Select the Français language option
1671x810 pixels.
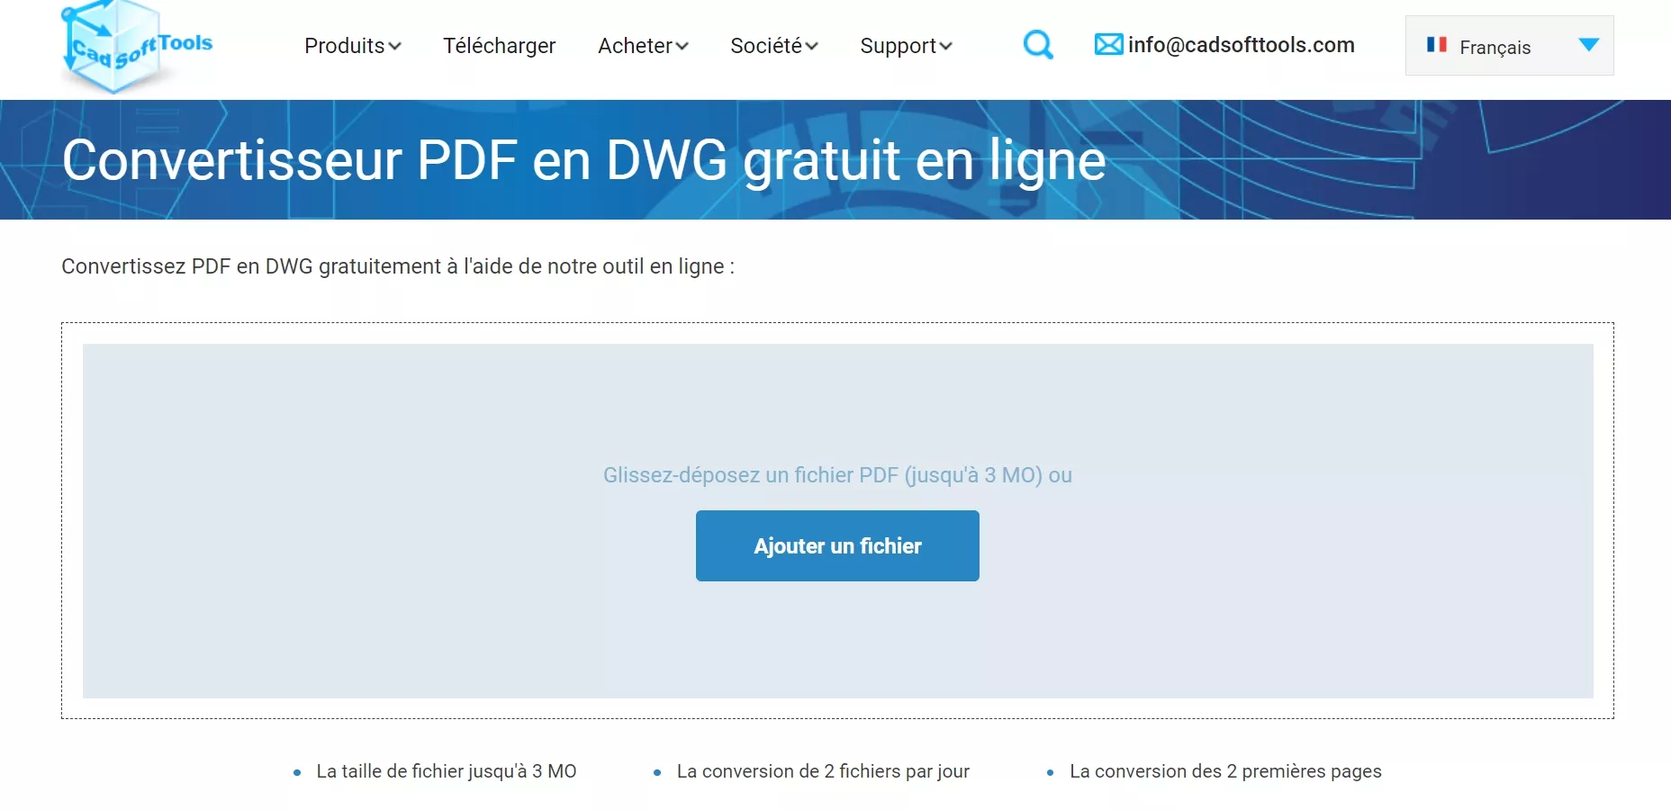[x=1497, y=45]
